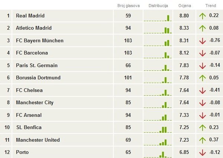The height and width of the screenshot is (158, 223).
Task: Click the Distribucija column header
Action: 158,6
